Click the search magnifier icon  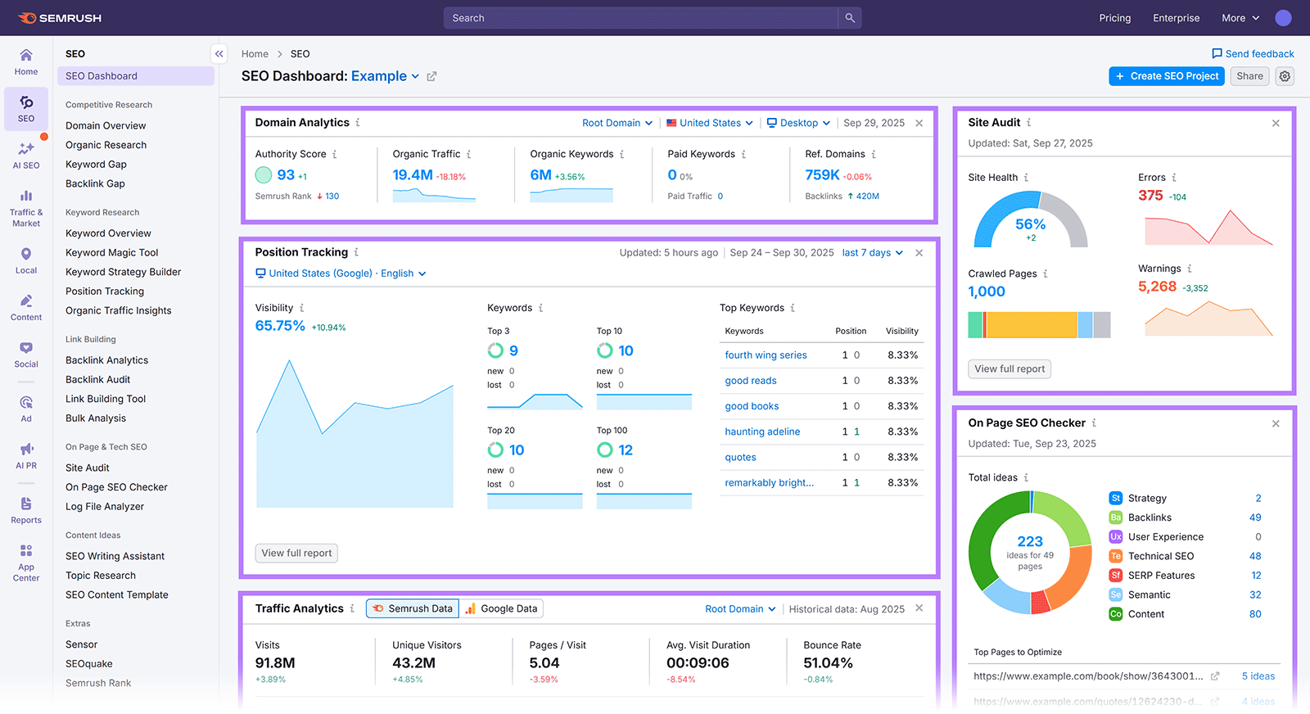click(850, 18)
